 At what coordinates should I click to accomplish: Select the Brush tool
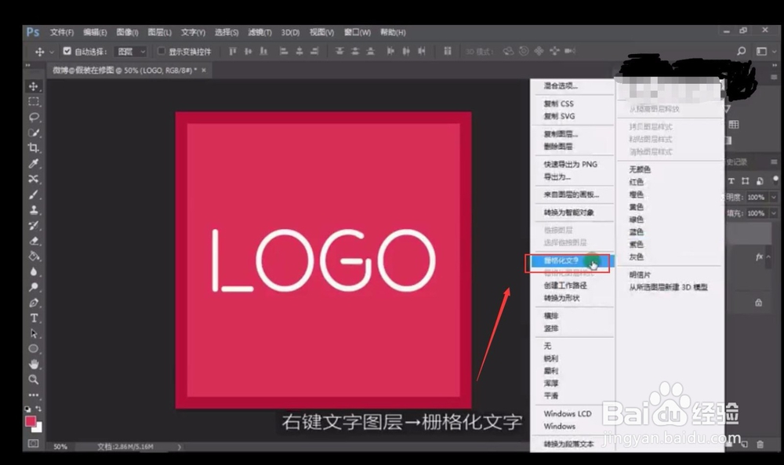click(x=33, y=194)
